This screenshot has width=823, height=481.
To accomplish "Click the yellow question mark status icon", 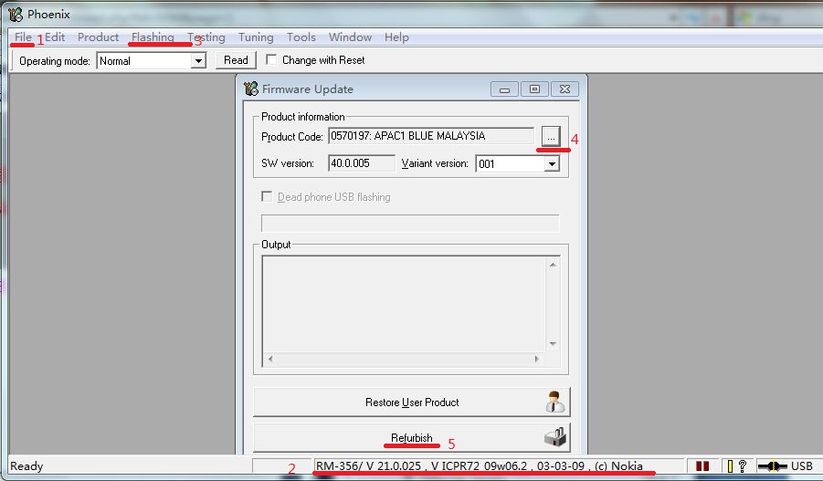I will point(737,465).
